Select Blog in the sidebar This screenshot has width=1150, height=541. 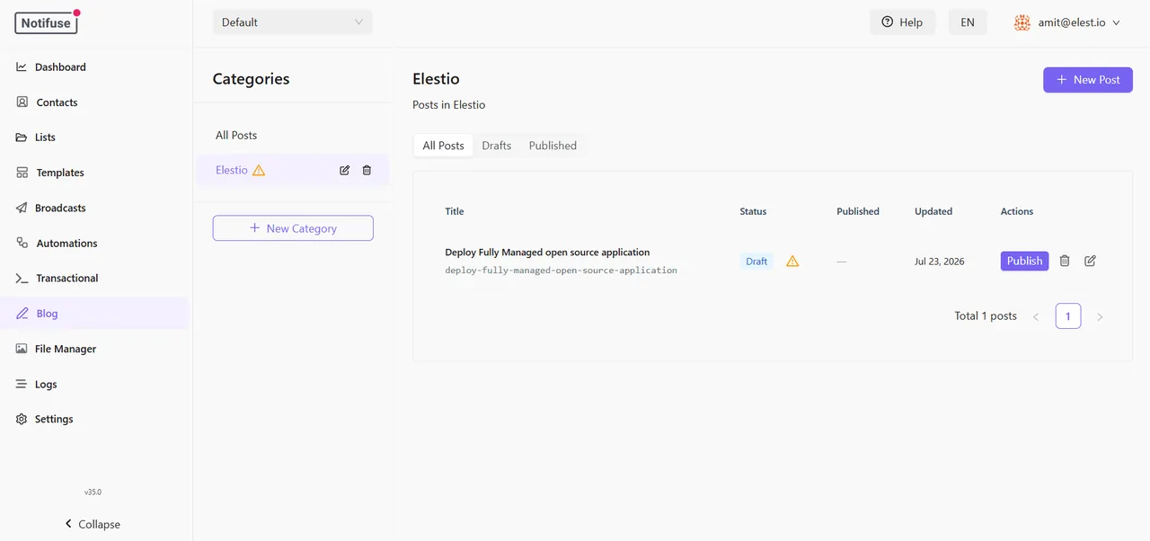point(94,314)
